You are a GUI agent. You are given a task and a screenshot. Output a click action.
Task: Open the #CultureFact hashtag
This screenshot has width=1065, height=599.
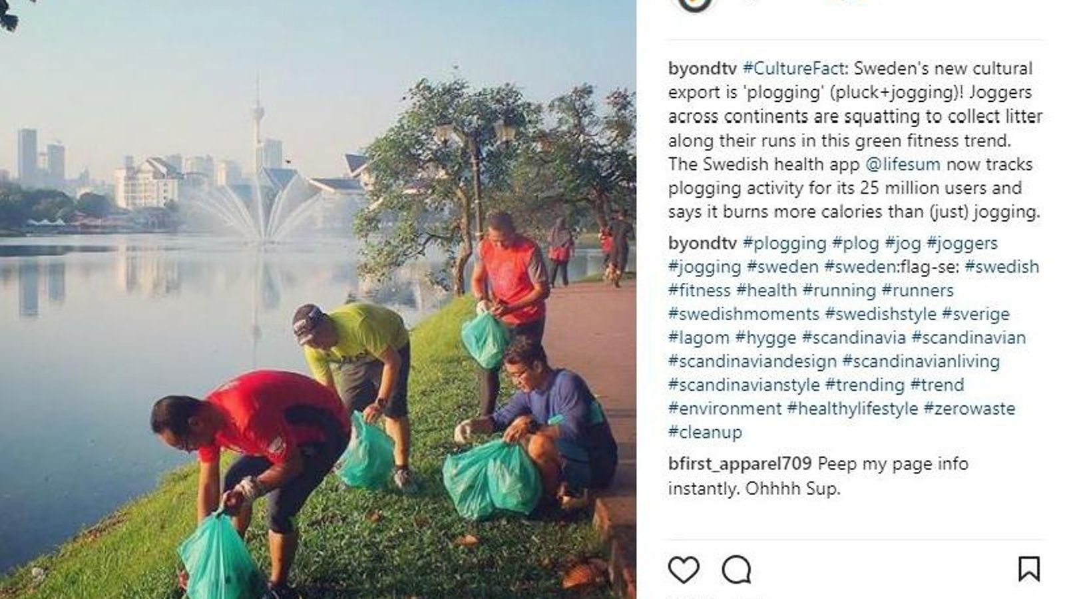pos(793,69)
